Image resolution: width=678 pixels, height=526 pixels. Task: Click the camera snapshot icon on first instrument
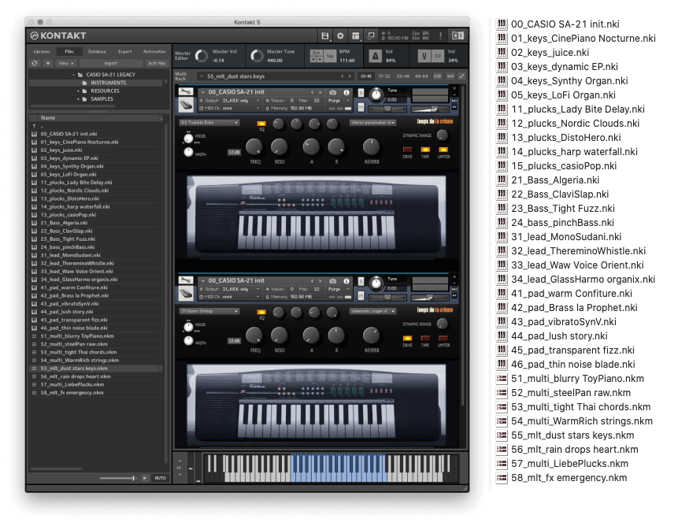[332, 92]
